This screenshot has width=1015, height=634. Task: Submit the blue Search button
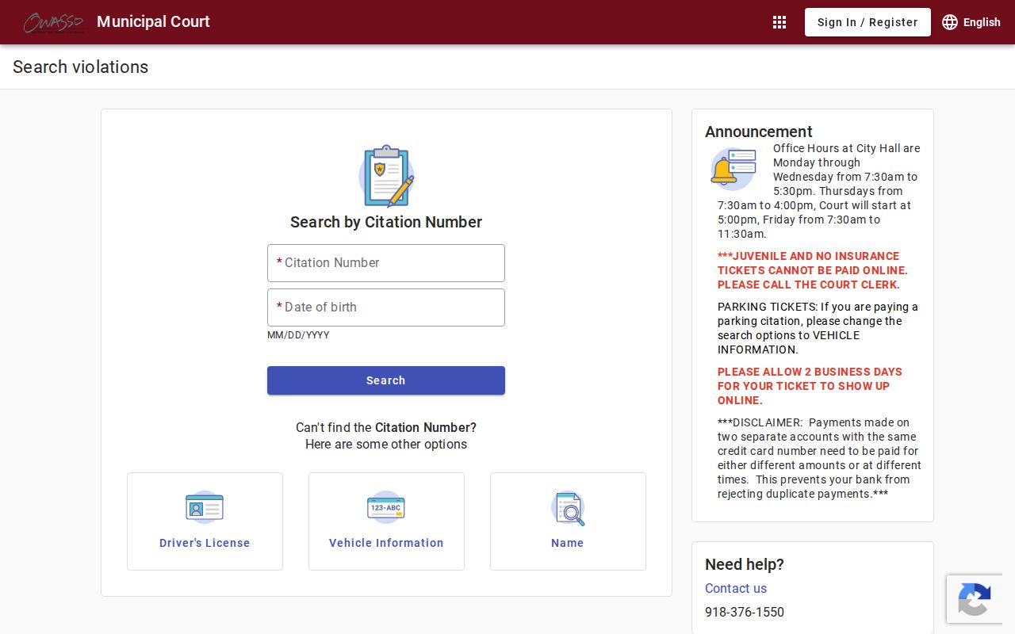point(386,380)
